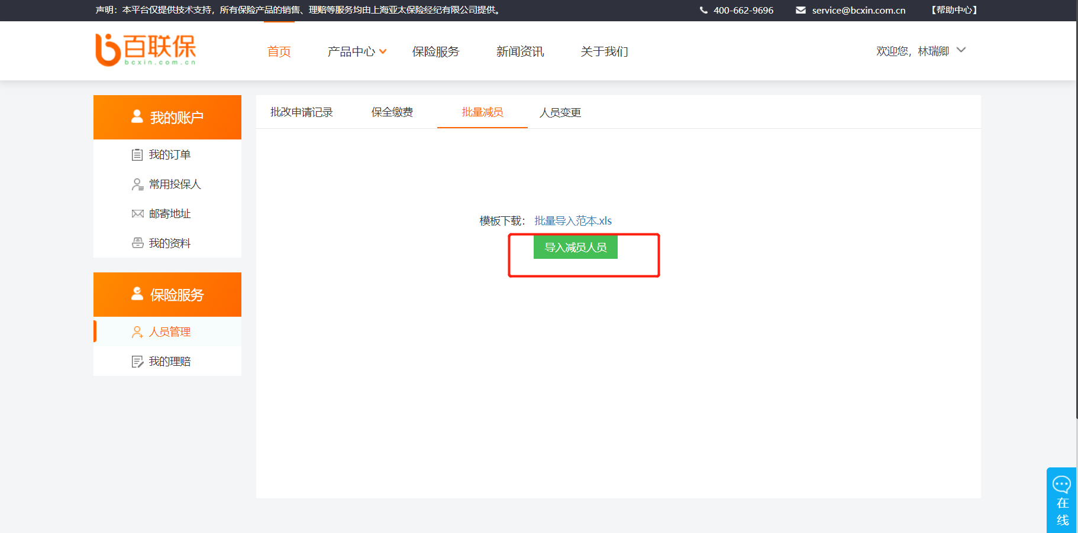This screenshot has width=1078, height=533.
Task: Click the service@bcxin.com.cn email address
Action: tap(858, 10)
